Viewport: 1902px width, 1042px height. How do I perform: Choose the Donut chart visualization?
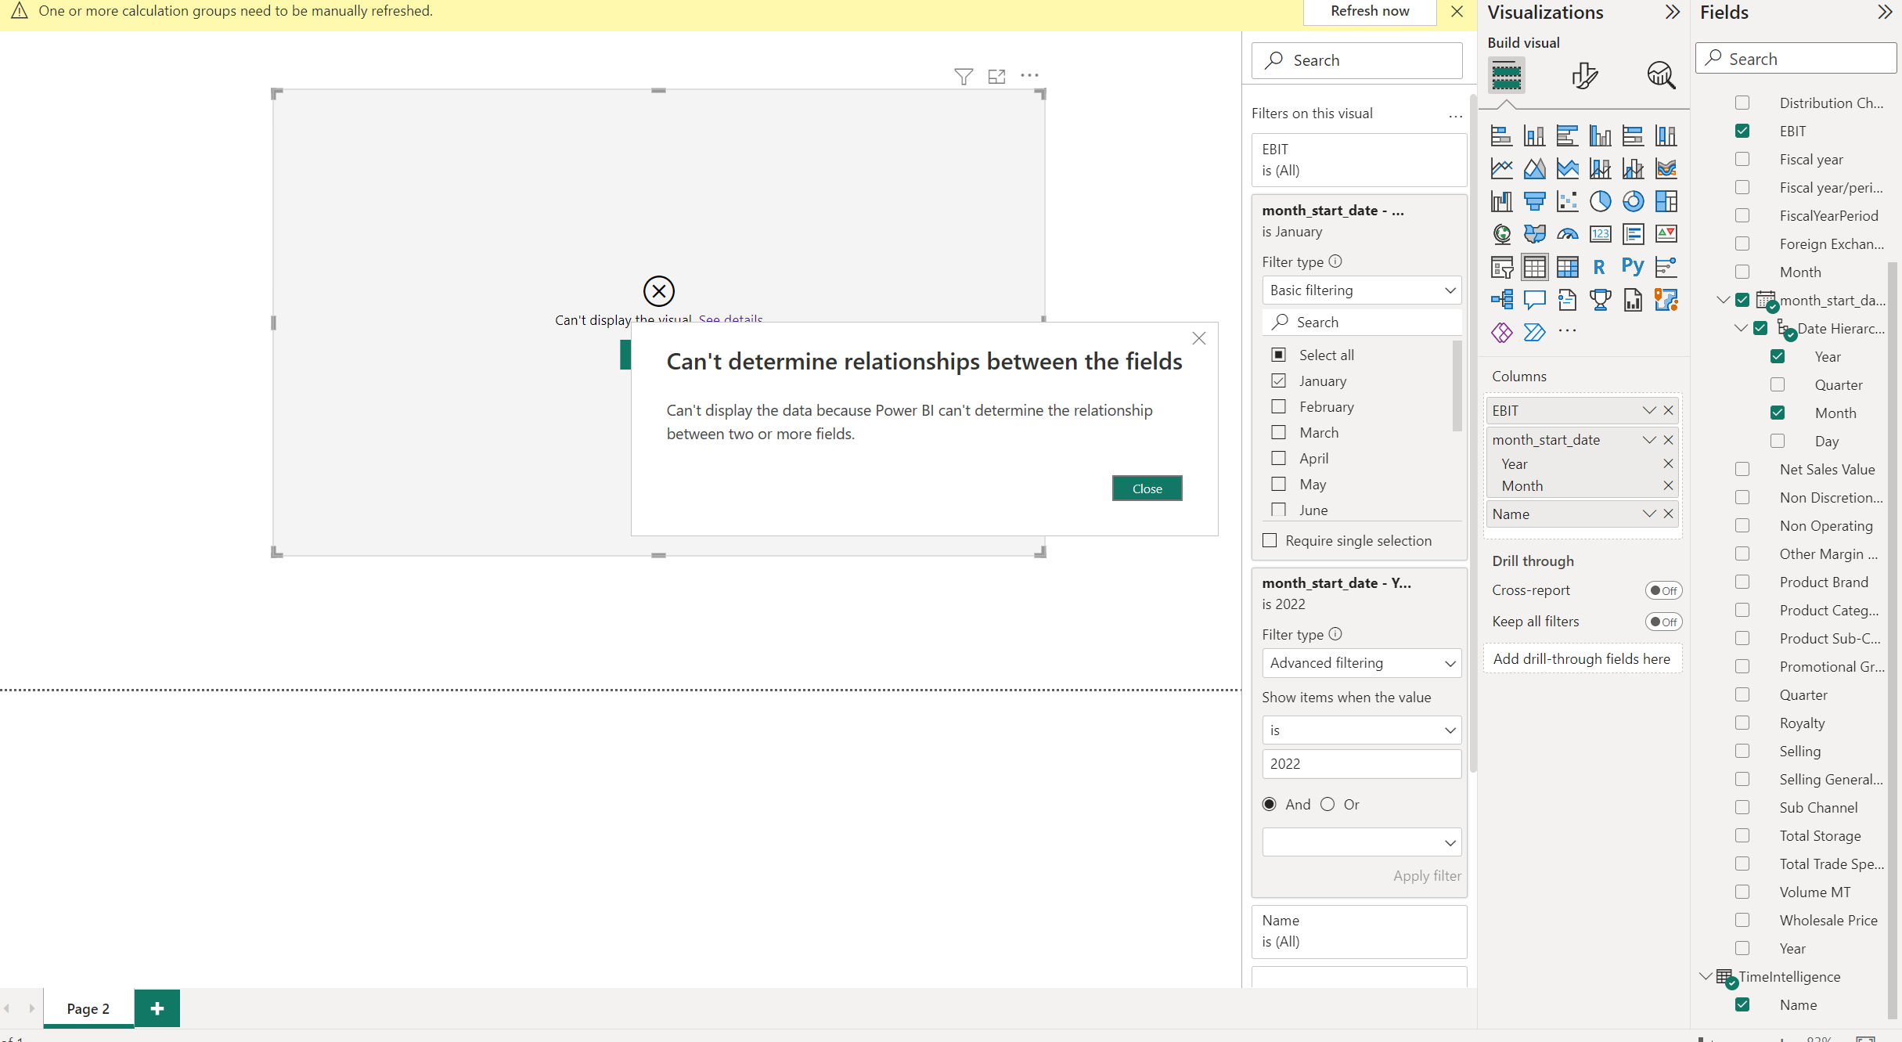1633,201
